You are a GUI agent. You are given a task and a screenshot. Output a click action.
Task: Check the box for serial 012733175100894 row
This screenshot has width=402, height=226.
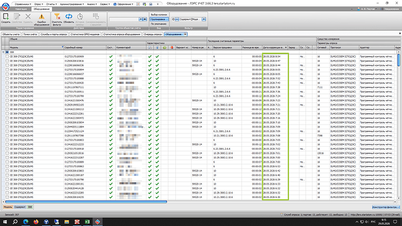pos(7,69)
